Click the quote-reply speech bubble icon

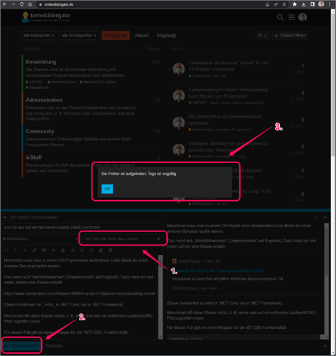point(6,250)
